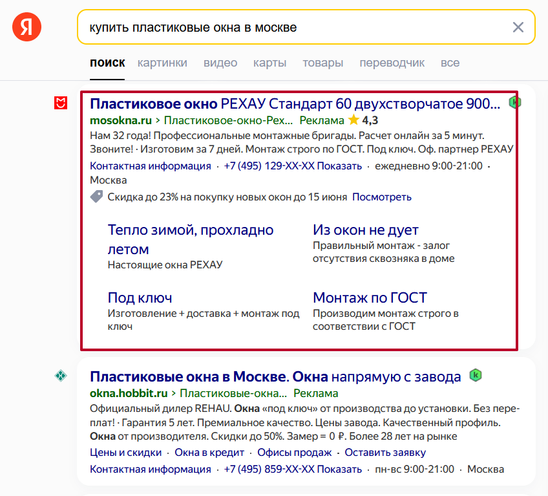Screen dimensions: 548x496
Task: Open Пластиковые окна в Москве result title
Action: 275,376
